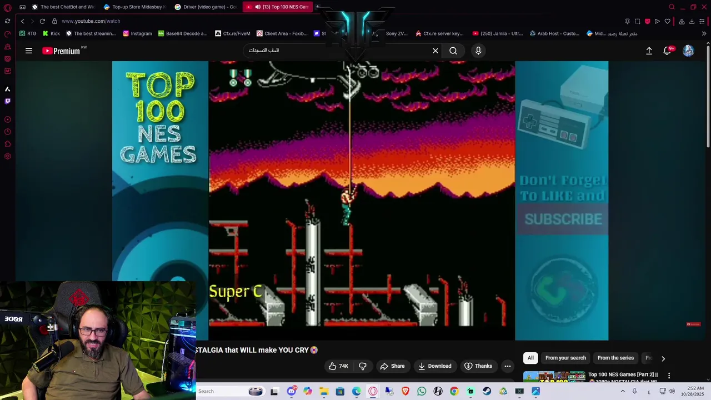Like the video with 74K likes
The width and height of the screenshot is (711, 400).
[338, 366]
